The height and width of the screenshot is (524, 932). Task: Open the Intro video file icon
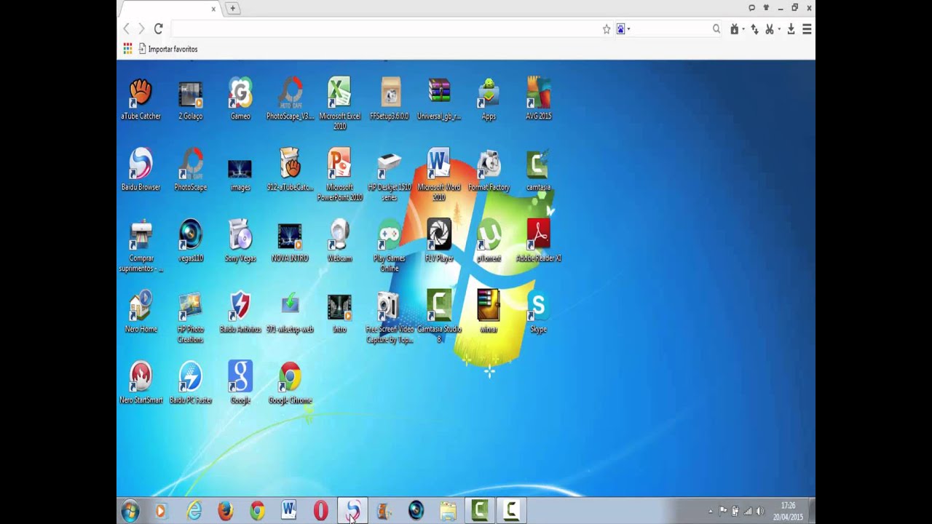tap(339, 311)
